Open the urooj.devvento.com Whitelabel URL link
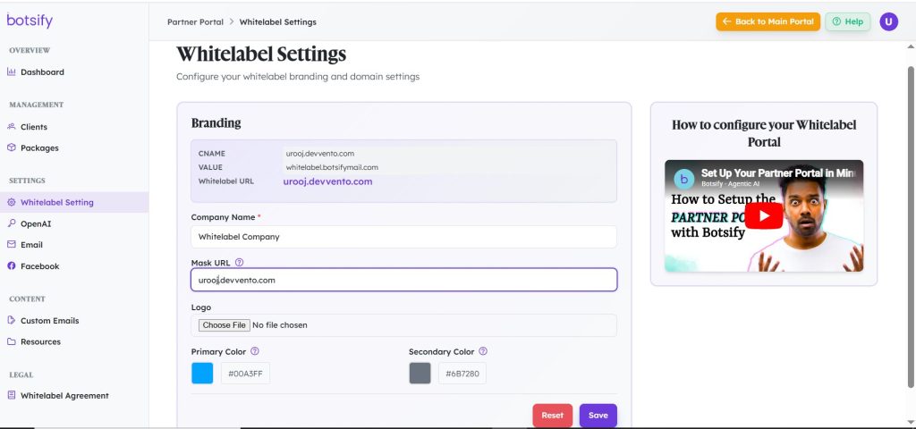This screenshot has width=916, height=429. click(327, 181)
